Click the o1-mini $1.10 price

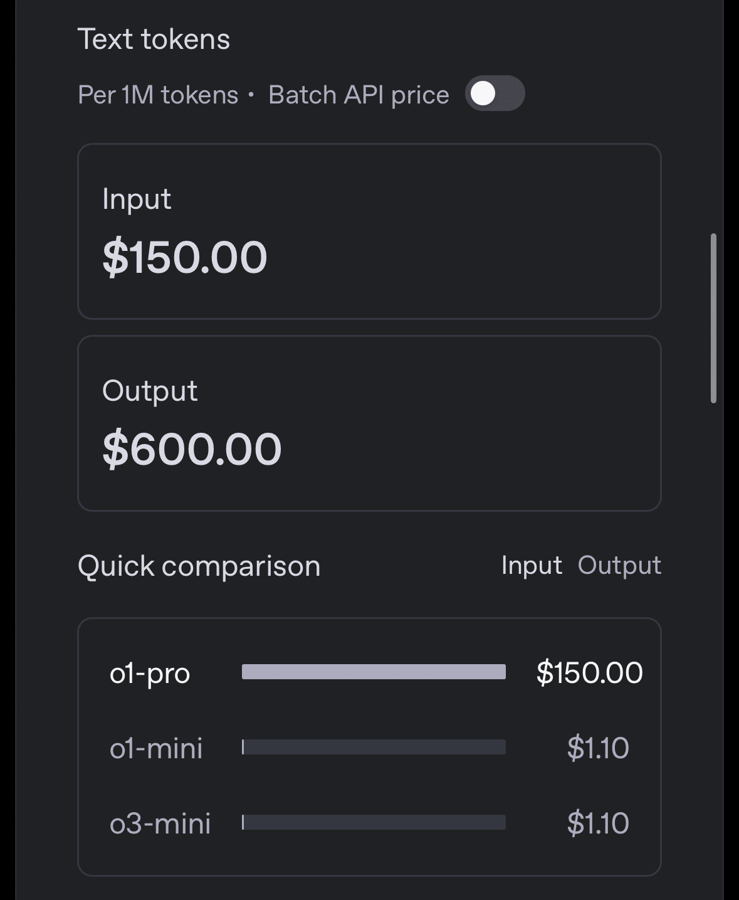(x=597, y=748)
